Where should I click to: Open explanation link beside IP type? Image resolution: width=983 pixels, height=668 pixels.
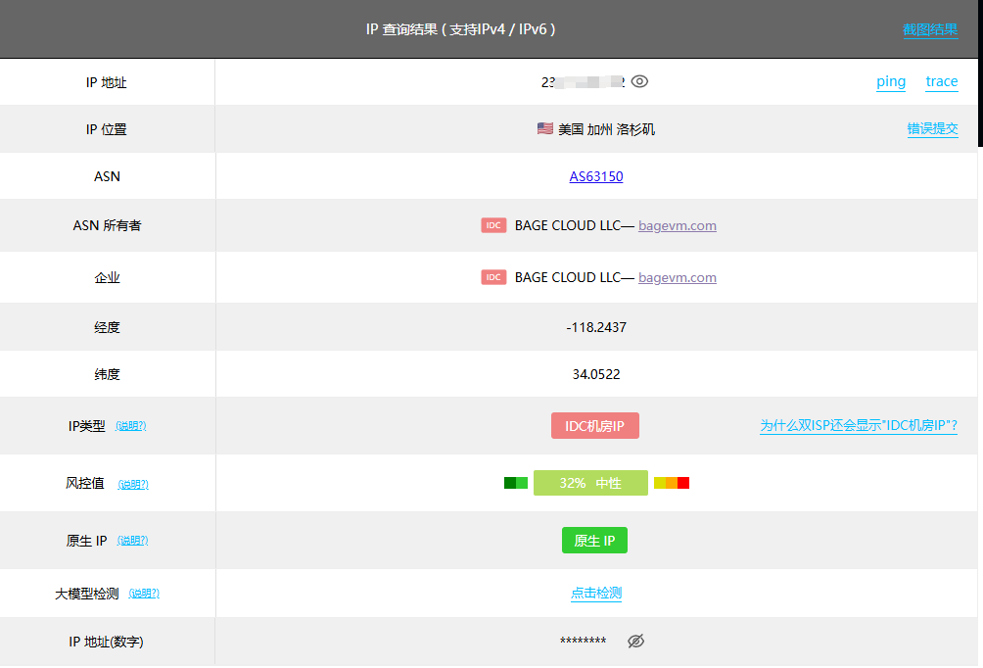pos(131,426)
